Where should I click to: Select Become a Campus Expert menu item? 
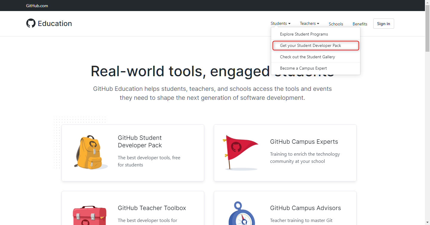point(315,68)
